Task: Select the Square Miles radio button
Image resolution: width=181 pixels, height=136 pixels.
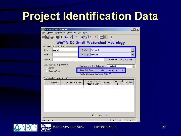Action: [x=47, y=71]
